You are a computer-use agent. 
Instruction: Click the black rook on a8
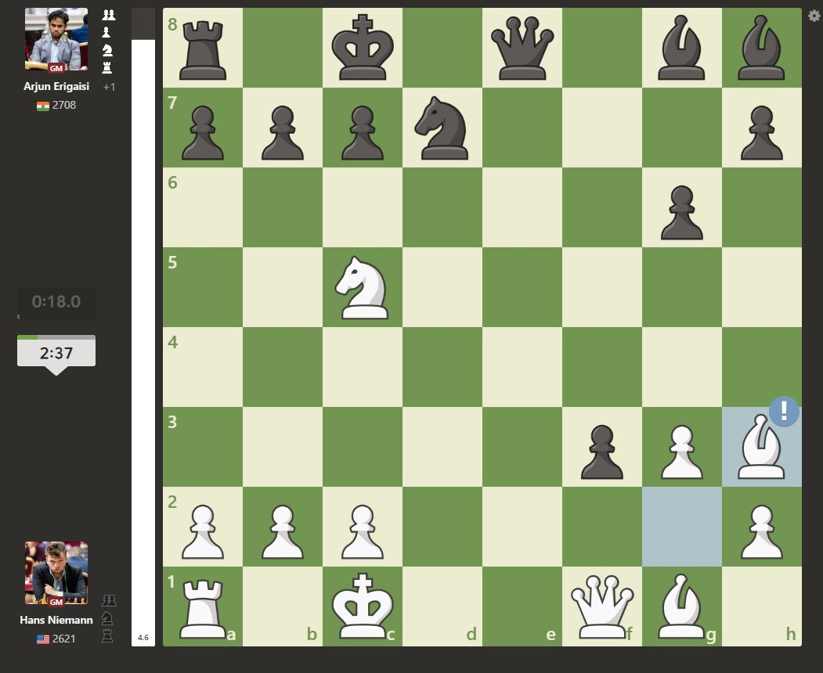pos(201,49)
